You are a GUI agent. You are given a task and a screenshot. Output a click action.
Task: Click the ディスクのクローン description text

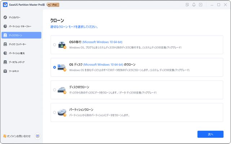113,93
